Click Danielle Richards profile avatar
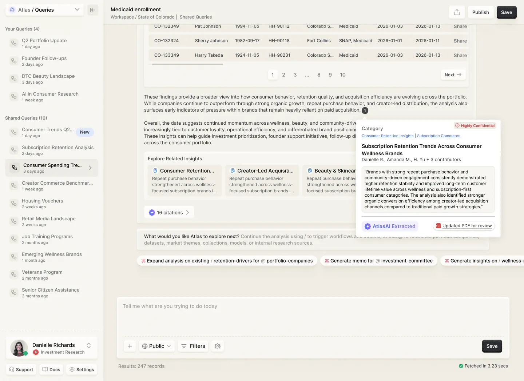This screenshot has height=381, width=524. (x=19, y=348)
